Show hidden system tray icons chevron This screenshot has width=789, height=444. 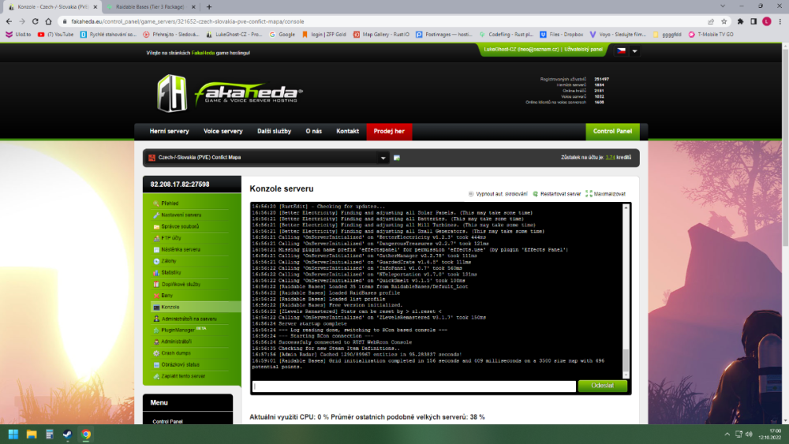tap(726, 434)
